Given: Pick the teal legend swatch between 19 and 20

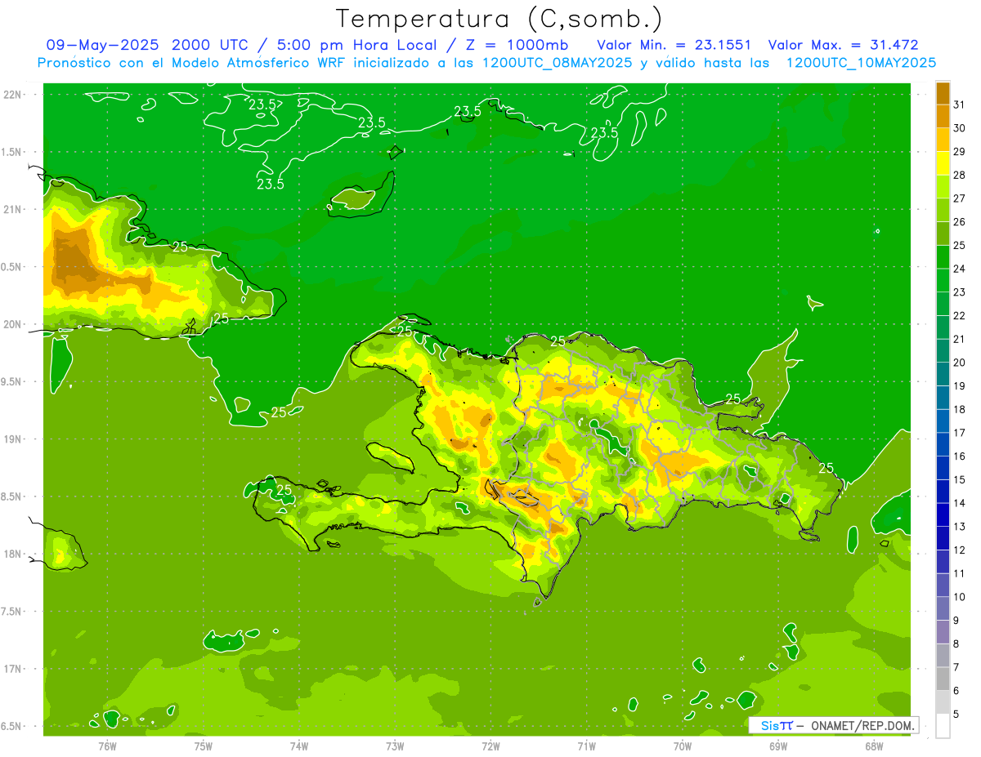Looking at the screenshot, I should point(943,374).
